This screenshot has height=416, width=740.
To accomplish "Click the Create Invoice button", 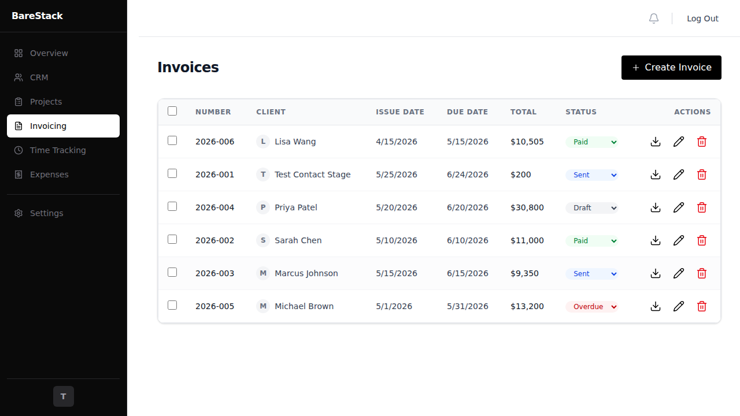I will point(671,68).
